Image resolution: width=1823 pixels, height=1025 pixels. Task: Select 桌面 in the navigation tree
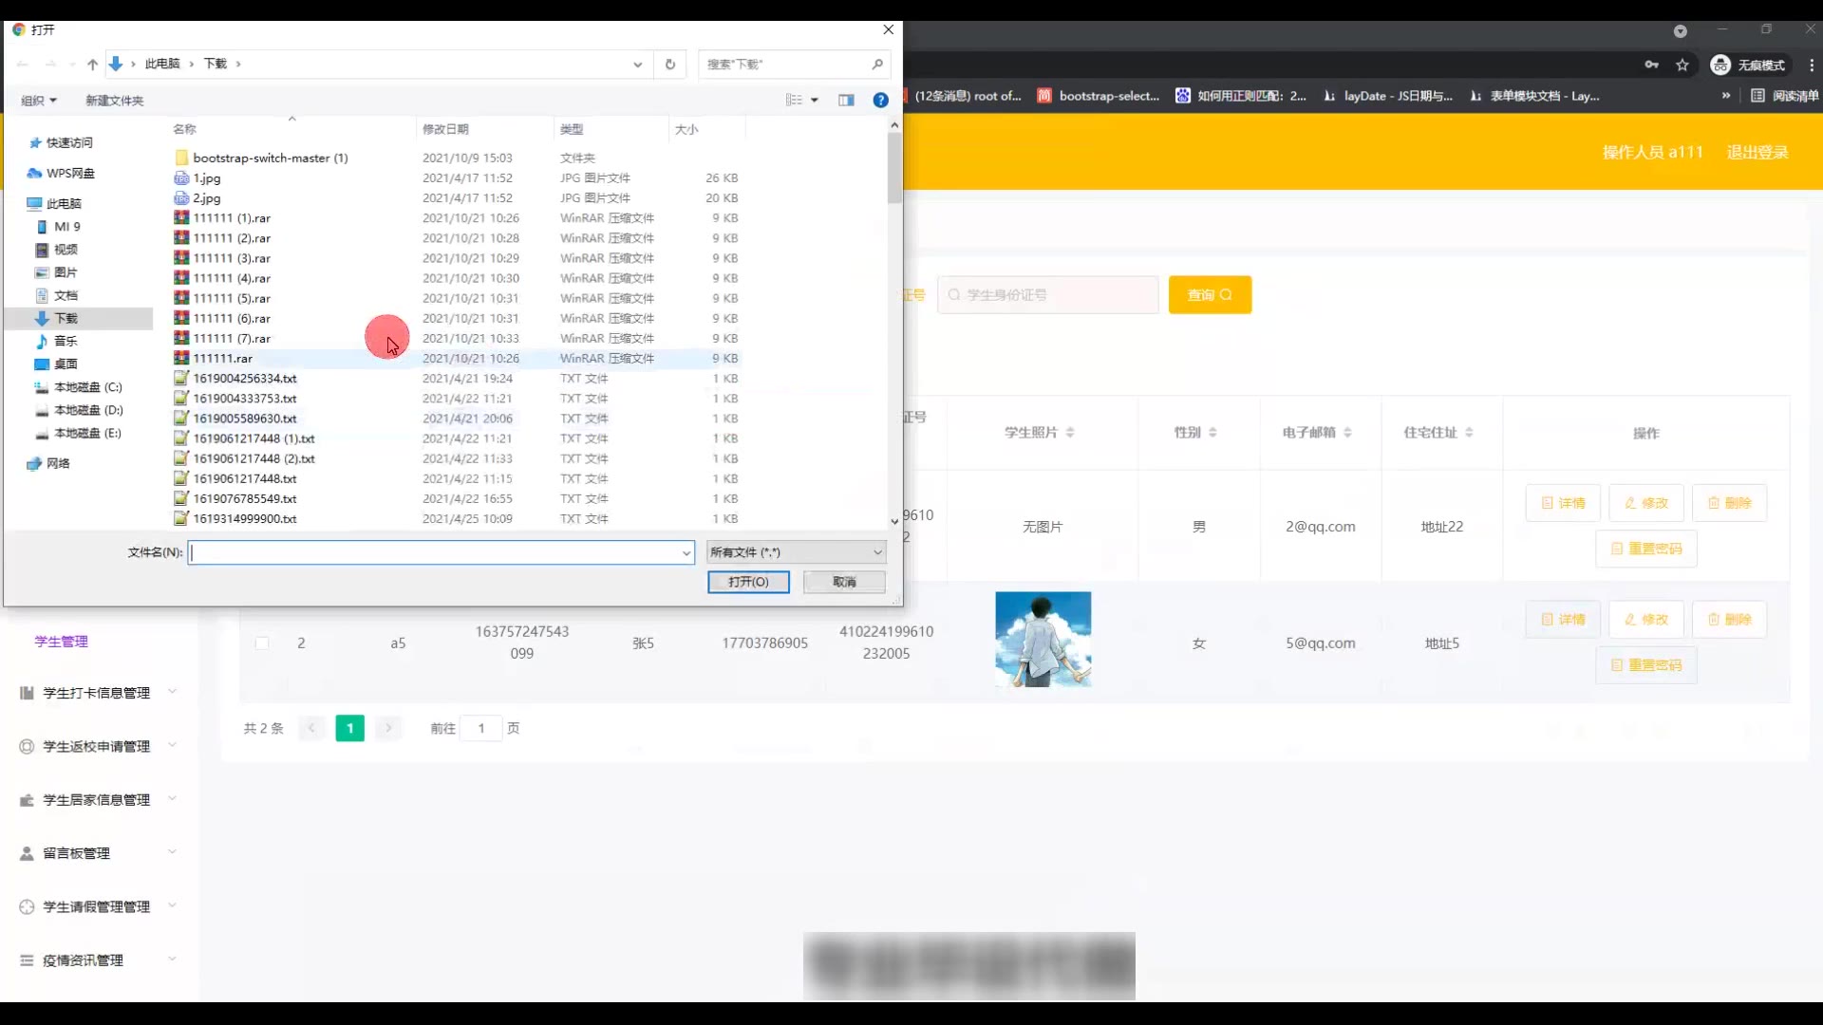(x=66, y=364)
